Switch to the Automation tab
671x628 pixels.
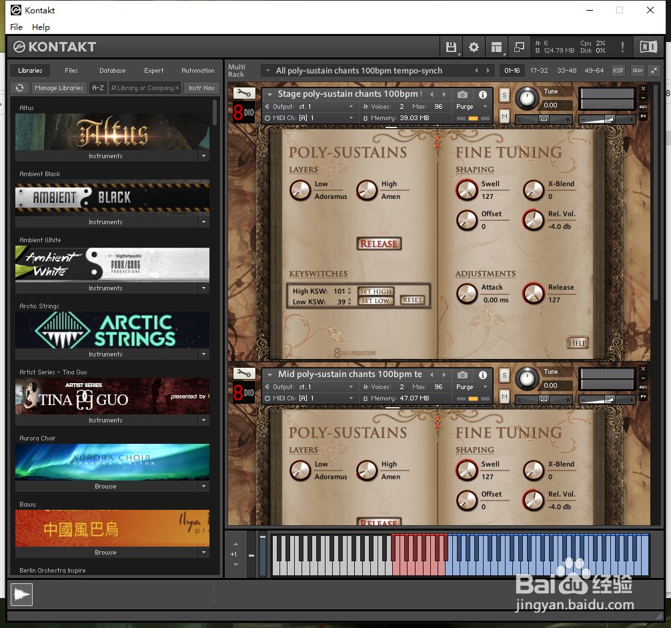(197, 71)
